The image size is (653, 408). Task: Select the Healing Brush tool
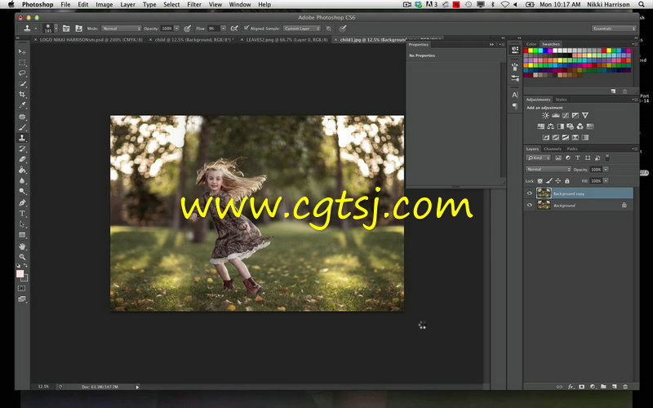coord(22,117)
